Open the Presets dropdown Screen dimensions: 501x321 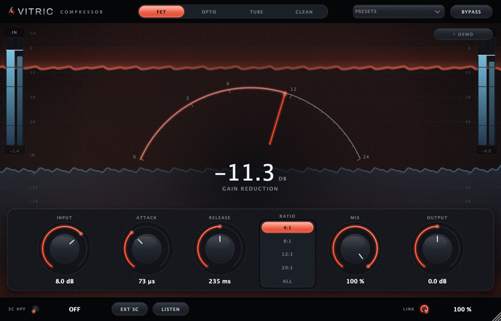point(398,12)
